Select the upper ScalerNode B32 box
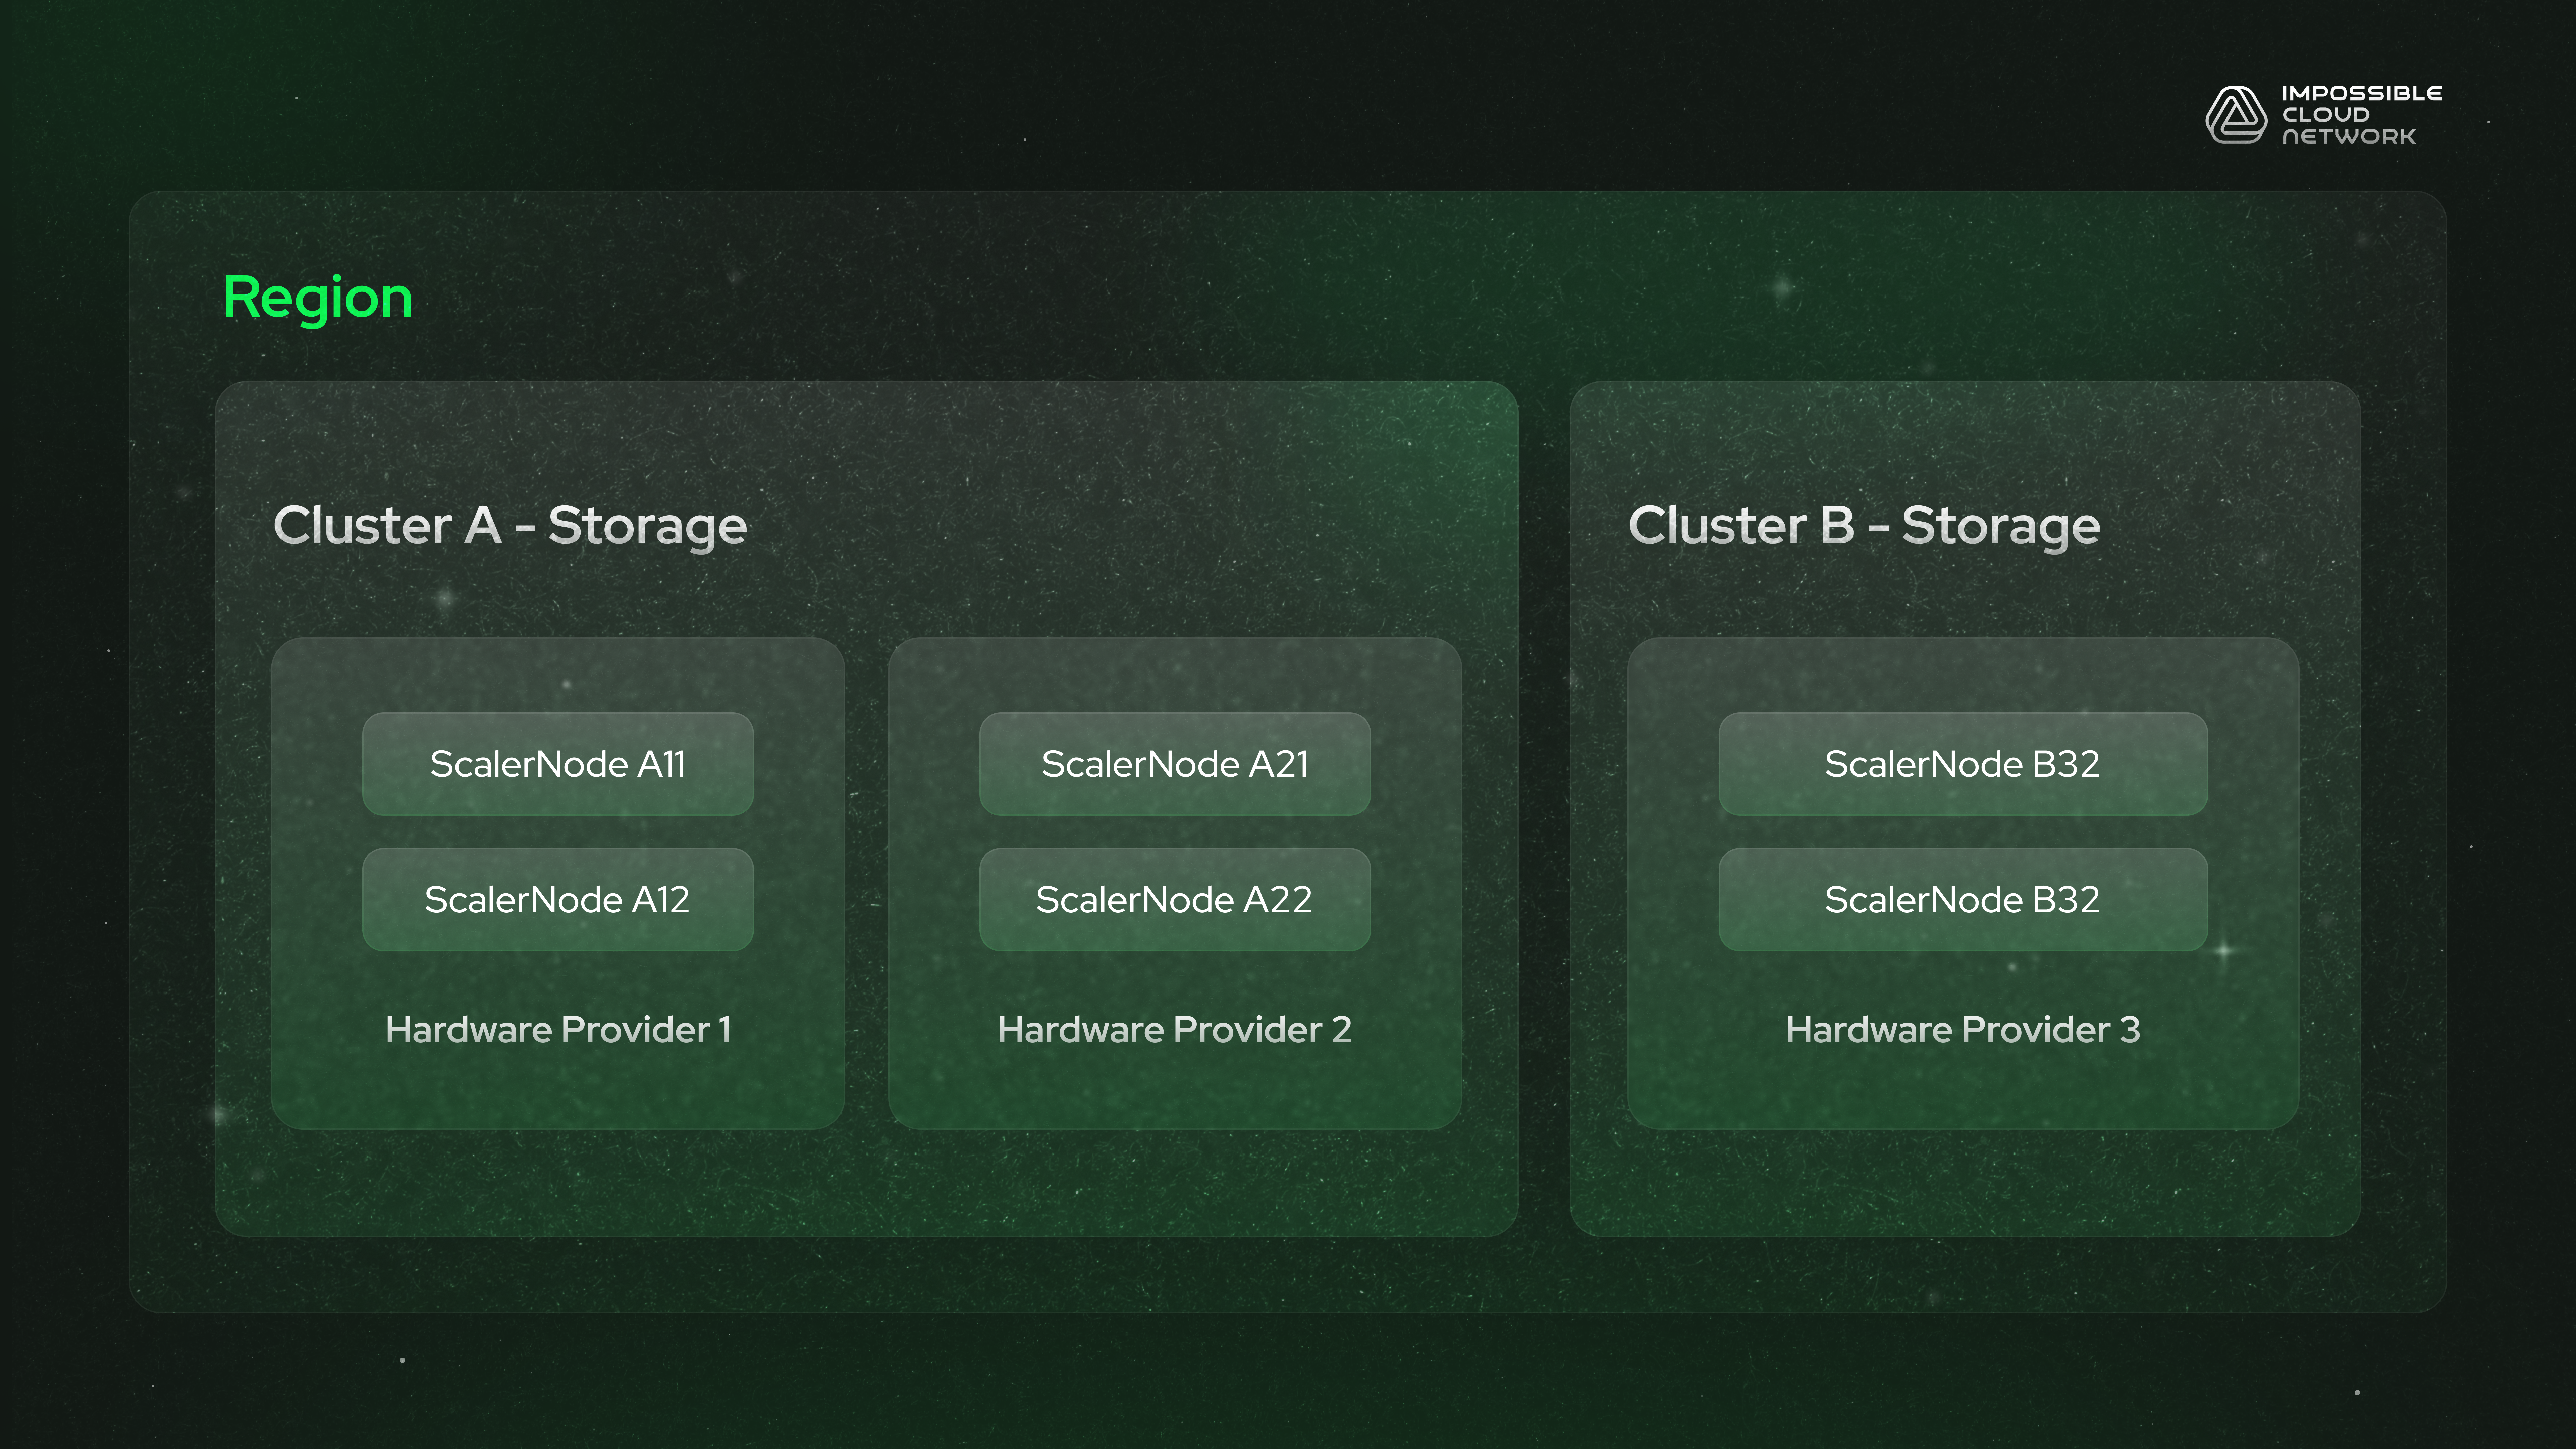Viewport: 2576px width, 1449px height. coord(1962,764)
